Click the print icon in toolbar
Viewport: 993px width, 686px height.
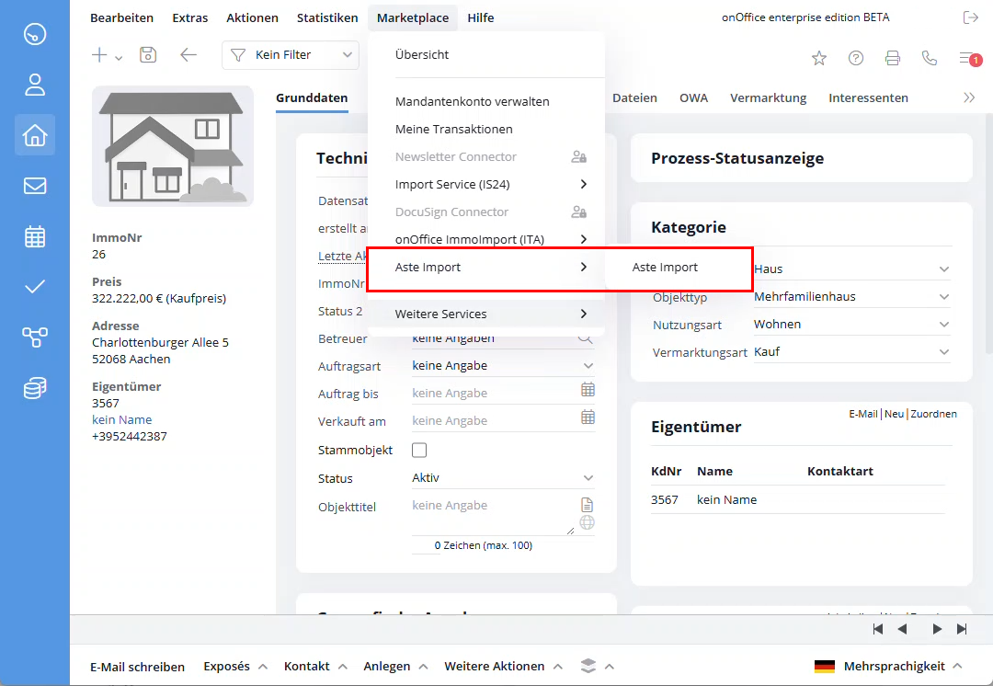(x=892, y=58)
